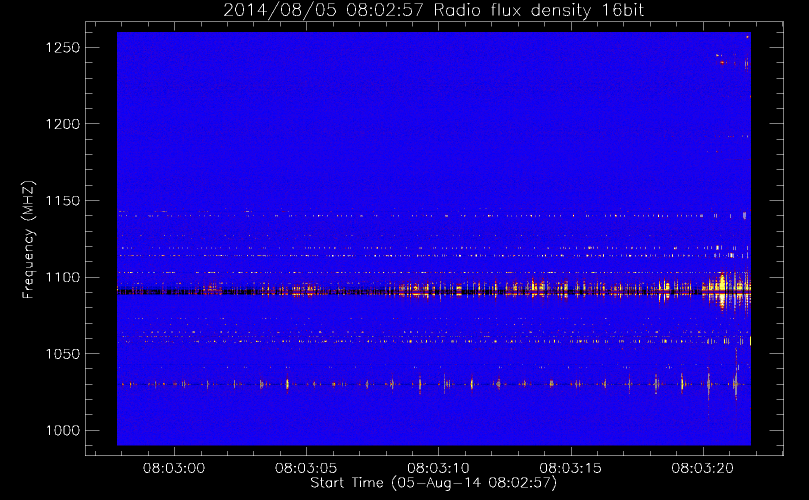
Task: Click the 1000 frequency tick label
Action: [x=62, y=430]
